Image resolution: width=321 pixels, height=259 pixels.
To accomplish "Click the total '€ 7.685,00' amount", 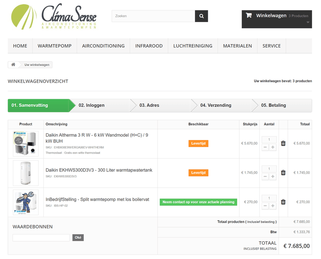I will tap(297, 246).
